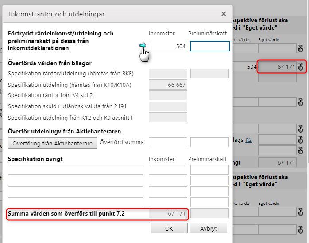309x243 pixels.
Task: Click the Specifikation räntor/utdelning (hämtas från BKF) label
Action: (x=71, y=74)
